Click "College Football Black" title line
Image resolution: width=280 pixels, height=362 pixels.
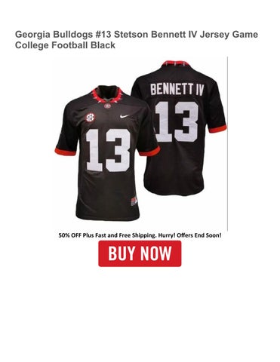[65, 45]
